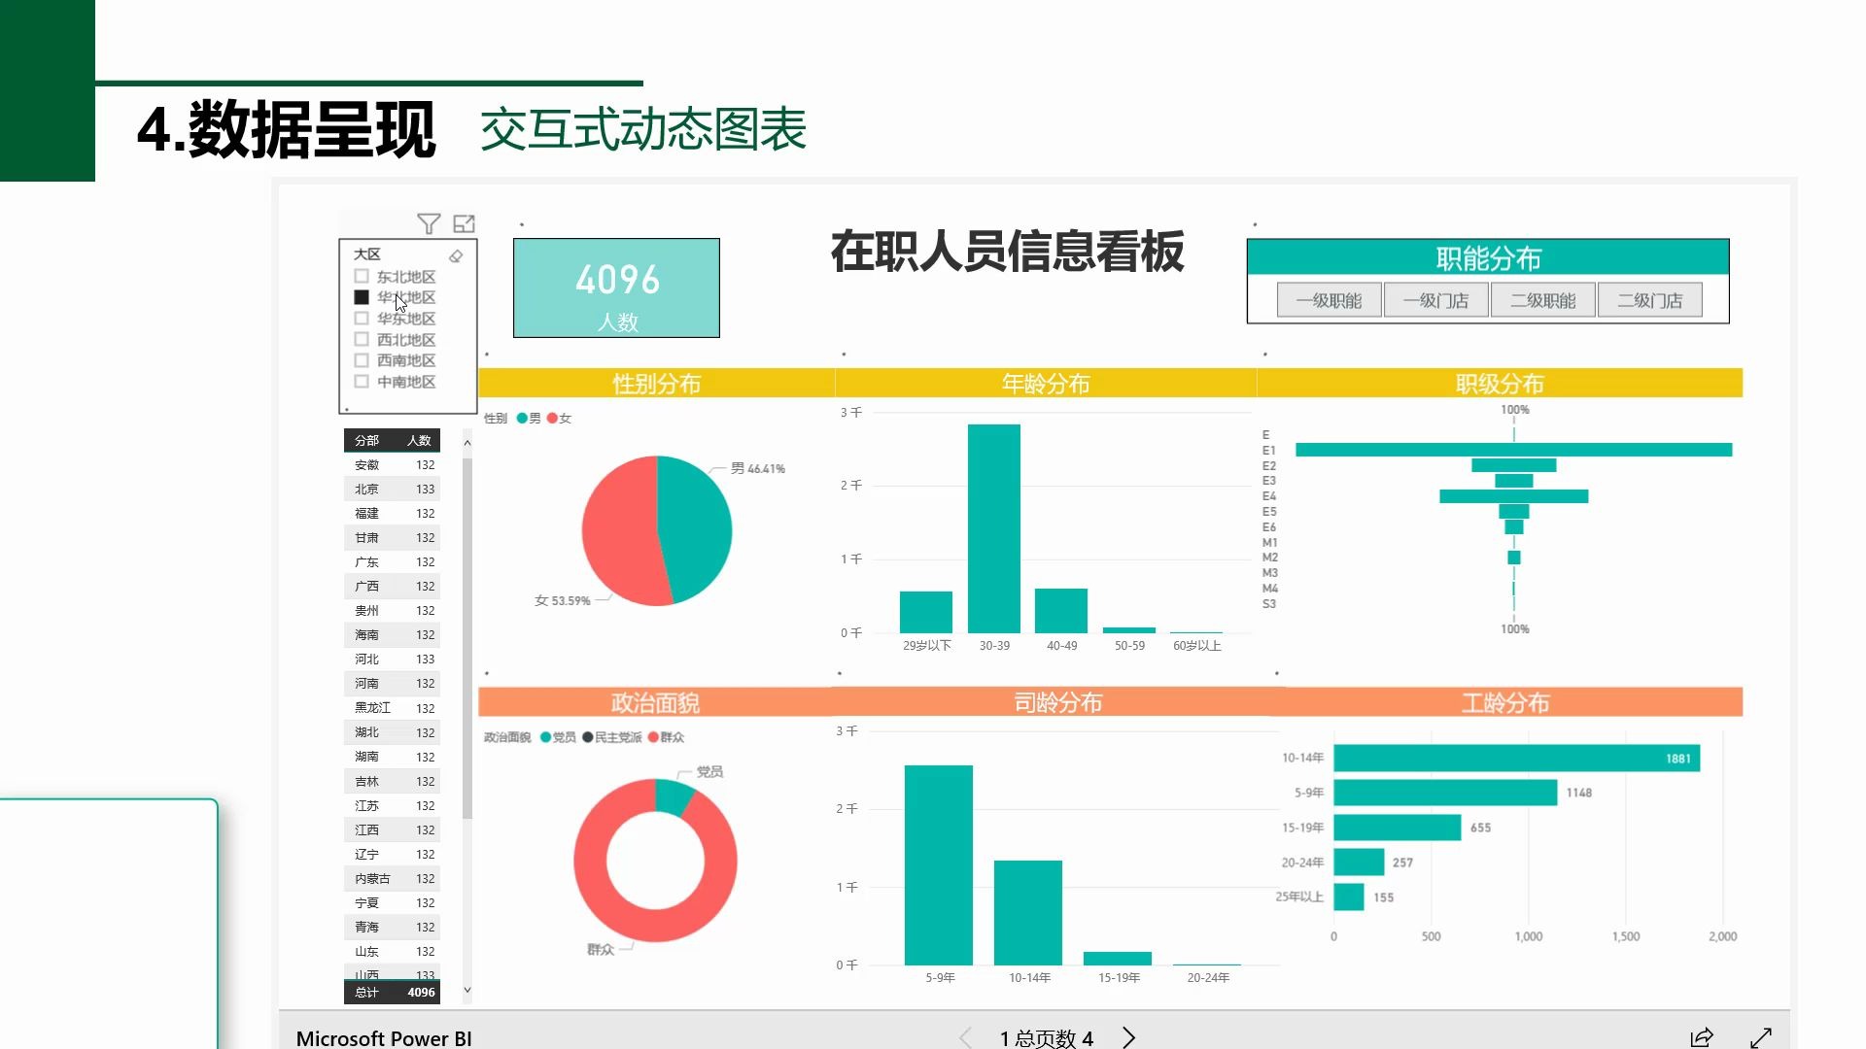
Task: Click the filter funnel icon above slicer
Action: [x=429, y=223]
